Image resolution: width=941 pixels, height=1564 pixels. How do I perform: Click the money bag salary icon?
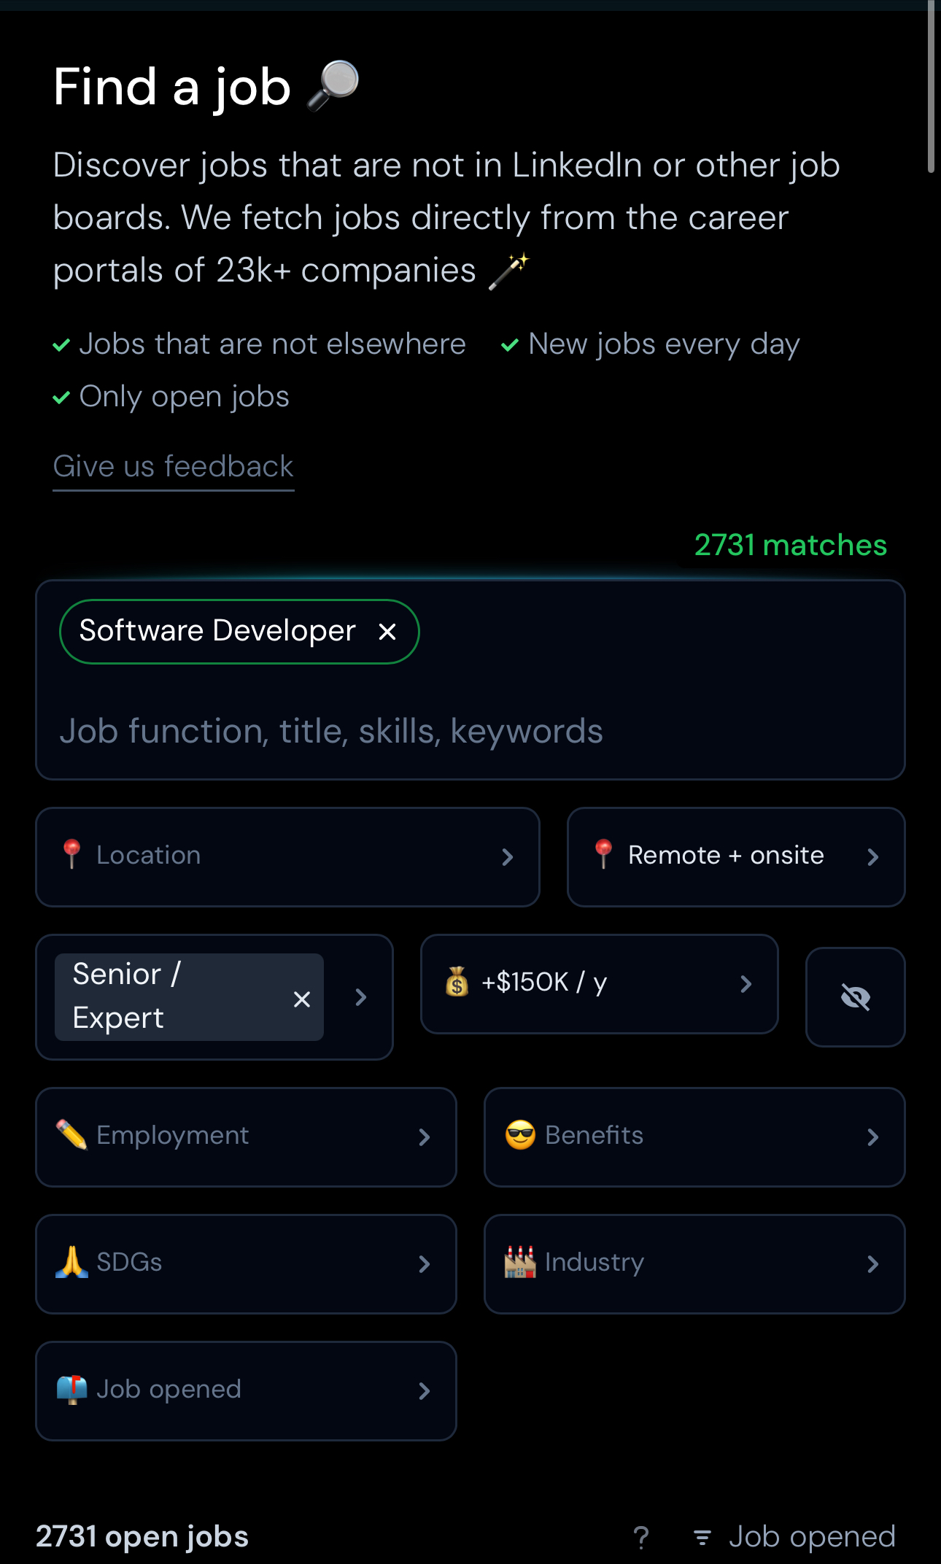click(457, 982)
